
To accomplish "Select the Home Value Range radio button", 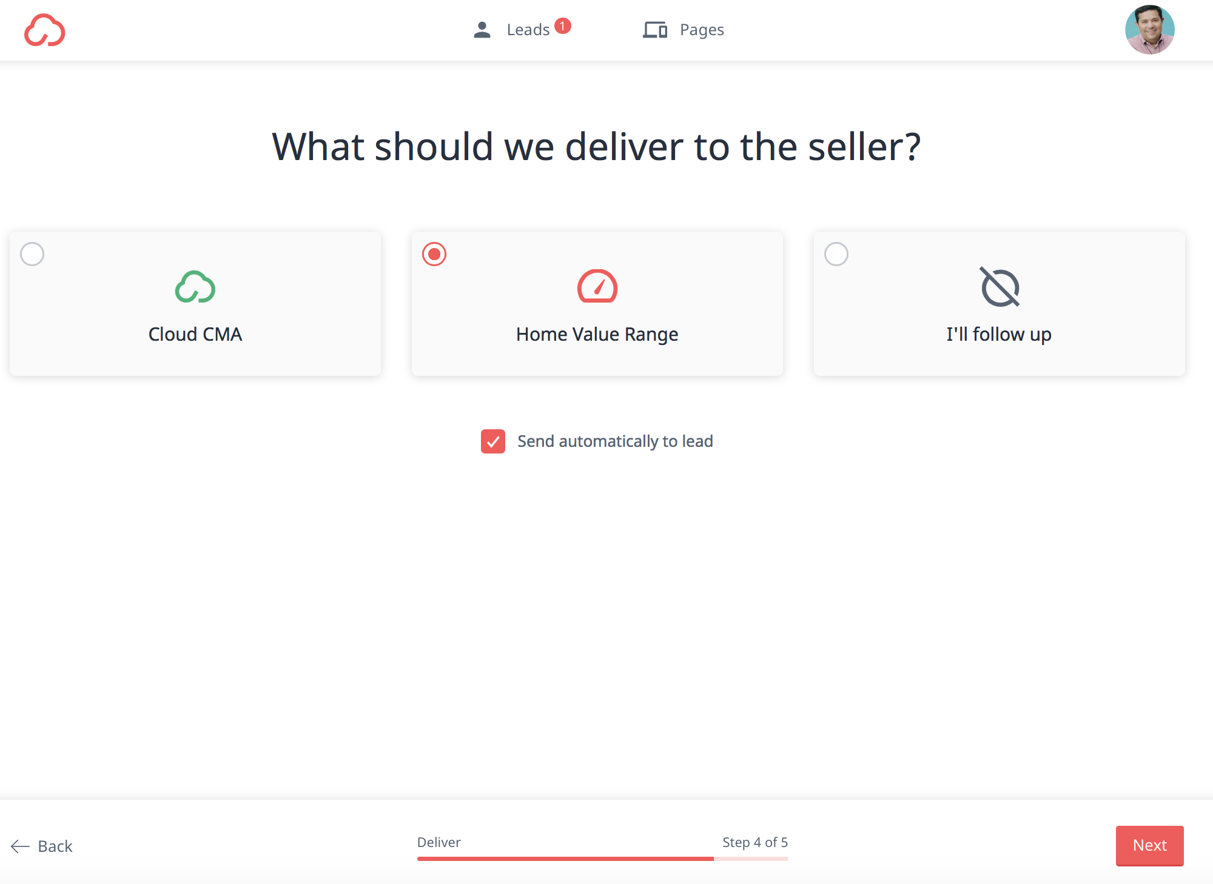I will pyautogui.click(x=434, y=254).
